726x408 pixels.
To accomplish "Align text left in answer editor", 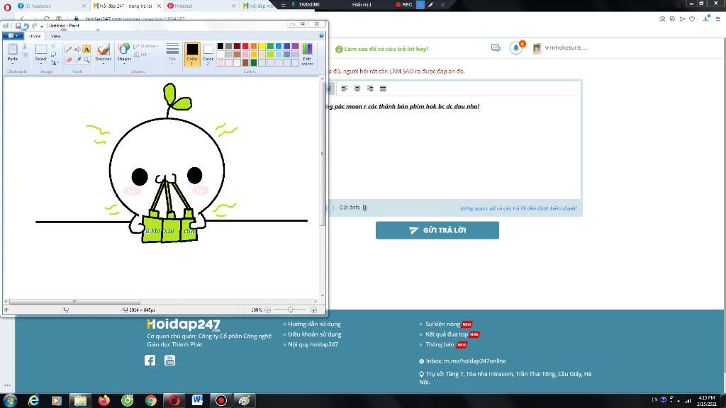I will [344, 89].
